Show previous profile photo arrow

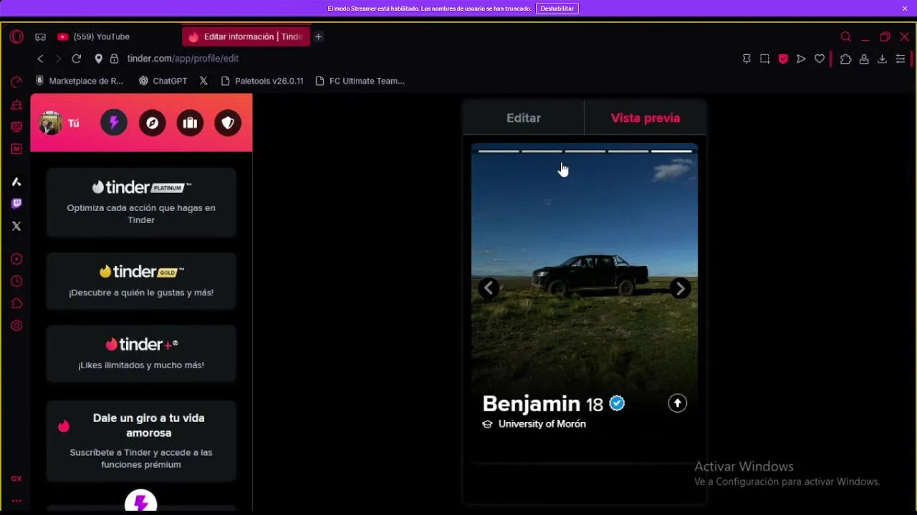[x=489, y=288]
